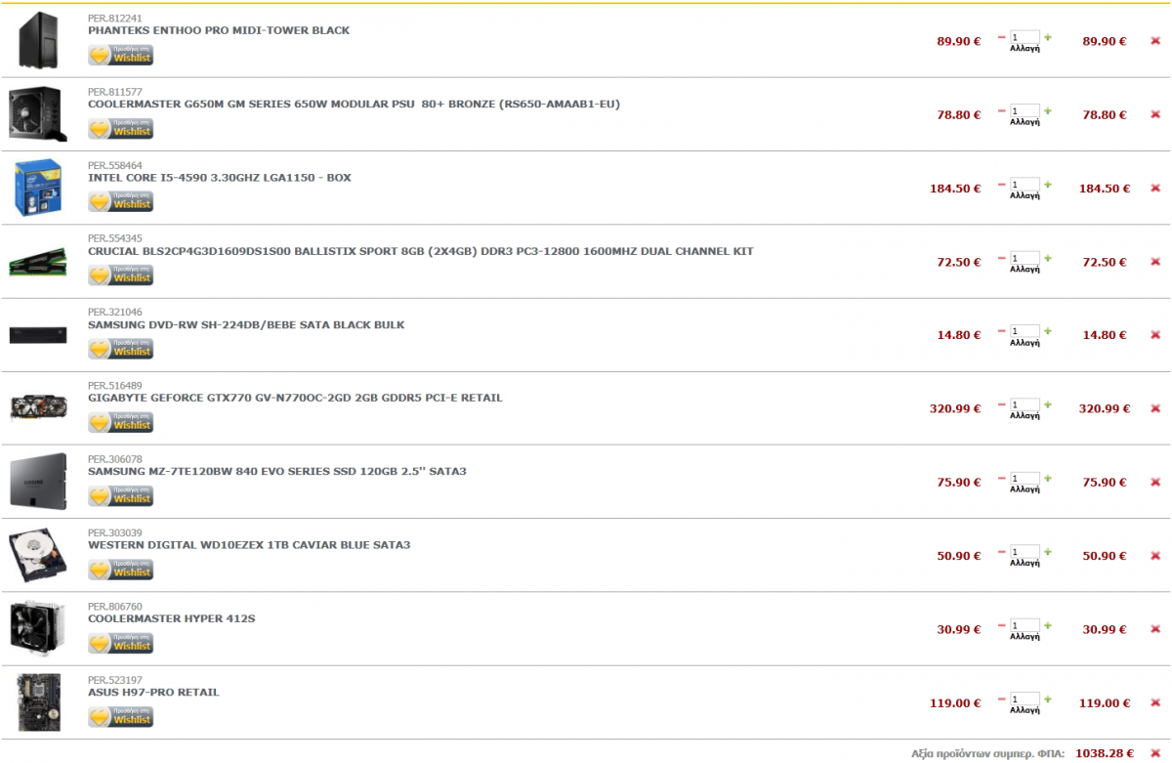Click Αλλαγή for ASUS H97-PRO
1172x763 pixels.
click(x=1025, y=709)
